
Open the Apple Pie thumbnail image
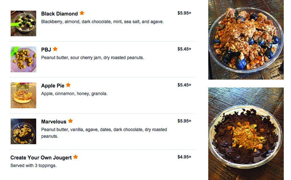[23, 95]
